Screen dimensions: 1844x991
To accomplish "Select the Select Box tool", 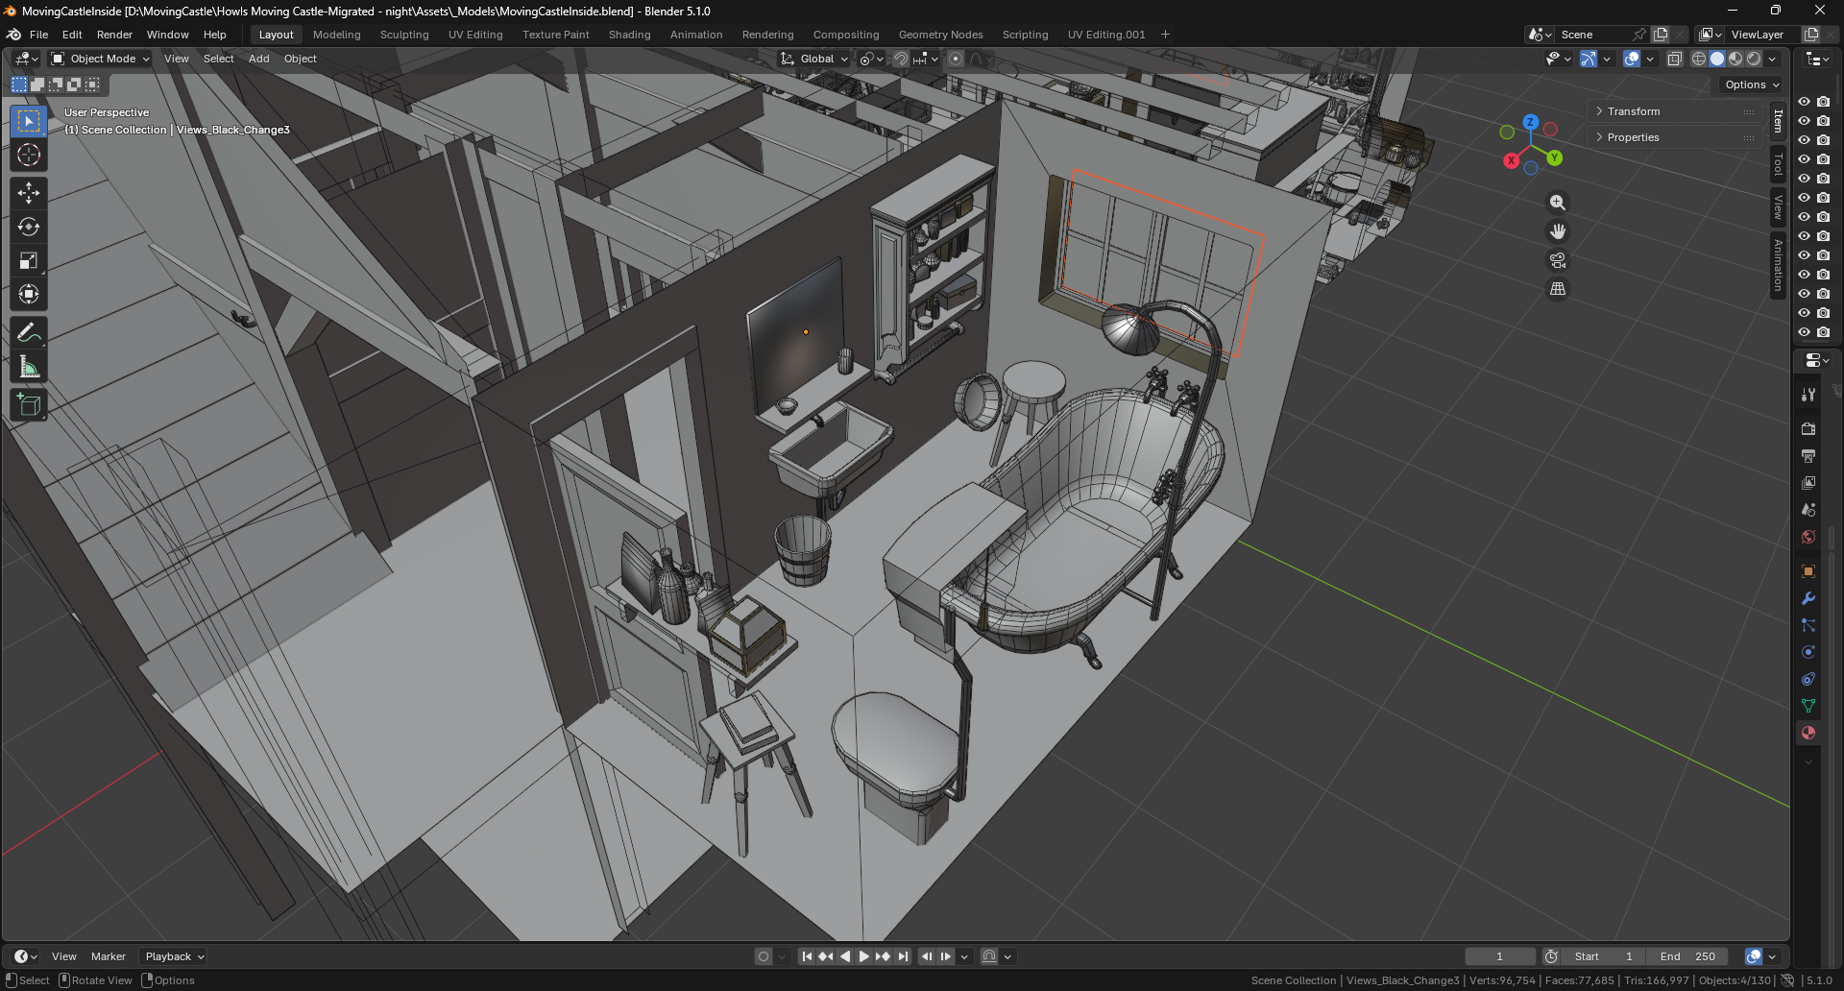I will pos(29,121).
